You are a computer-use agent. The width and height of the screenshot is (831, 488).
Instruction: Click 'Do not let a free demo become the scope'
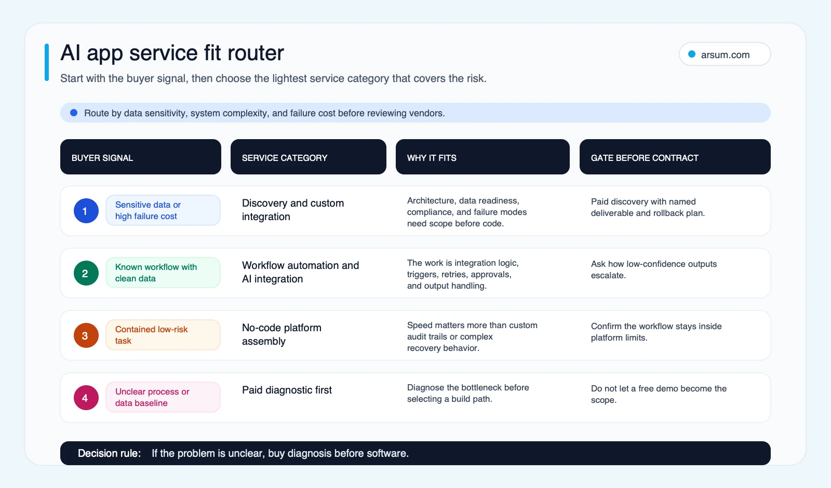point(659,394)
